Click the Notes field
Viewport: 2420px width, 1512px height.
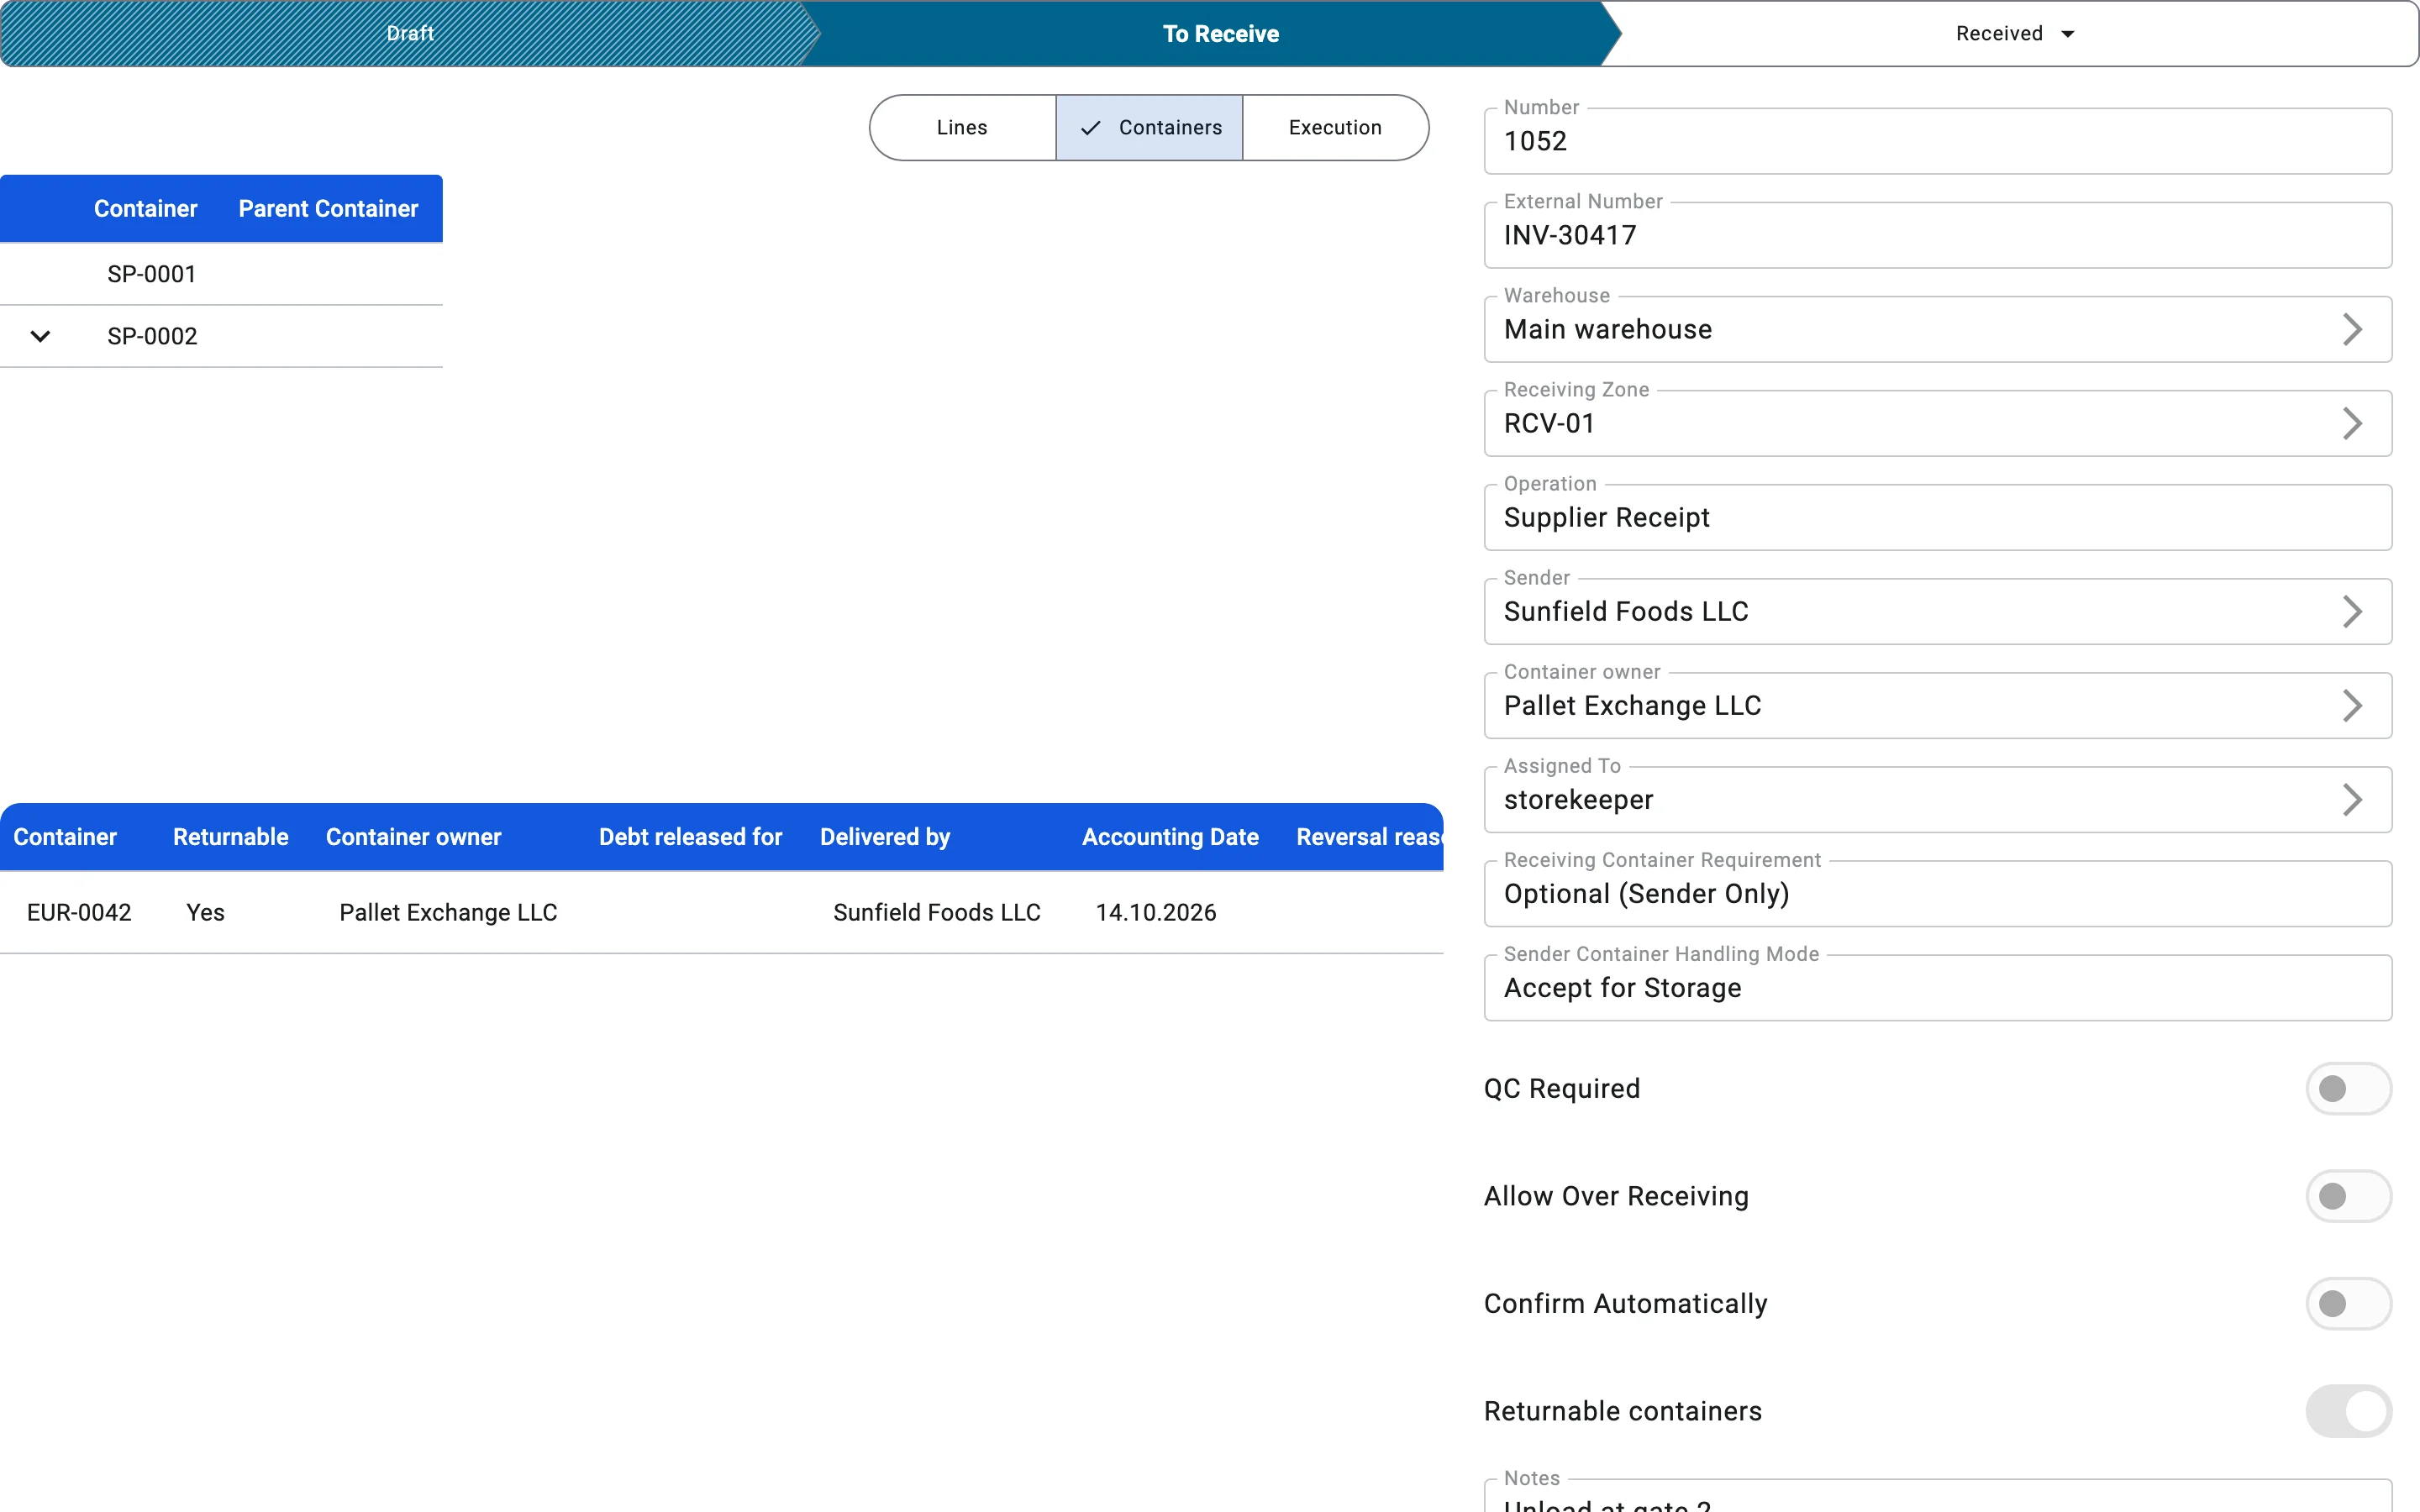point(1937,1496)
